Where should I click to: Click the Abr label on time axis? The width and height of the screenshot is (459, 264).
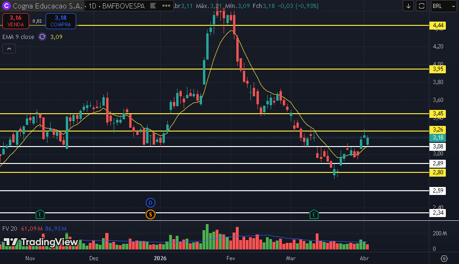[x=364, y=258]
